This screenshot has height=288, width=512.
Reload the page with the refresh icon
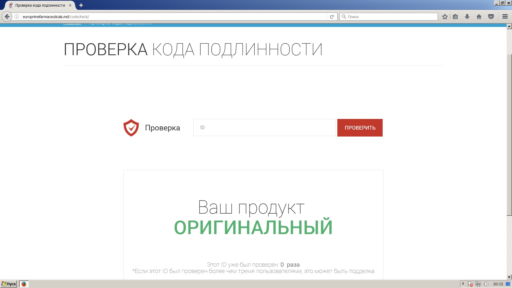[332, 17]
